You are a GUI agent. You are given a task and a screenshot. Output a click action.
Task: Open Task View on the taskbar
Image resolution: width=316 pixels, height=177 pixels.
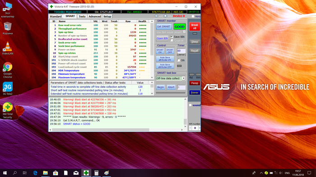point(24,173)
